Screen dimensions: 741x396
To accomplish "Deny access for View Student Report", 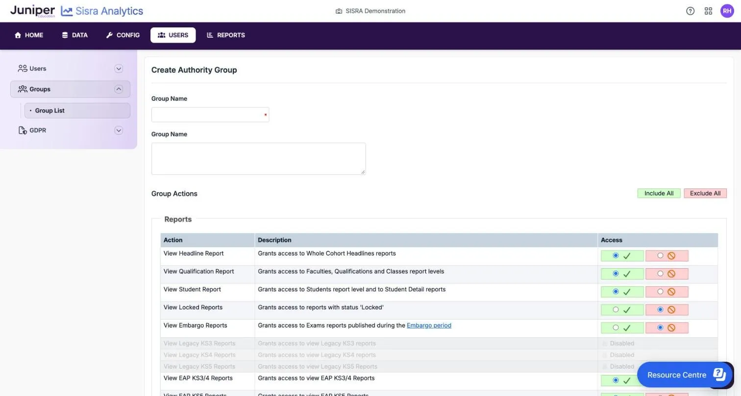I will click(x=660, y=292).
